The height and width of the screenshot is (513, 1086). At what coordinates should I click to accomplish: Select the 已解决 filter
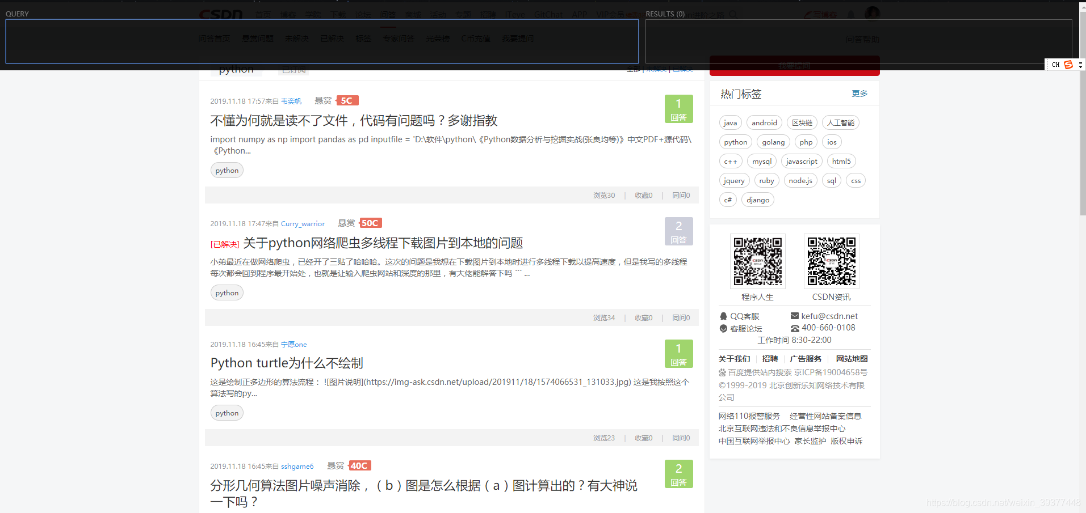point(682,69)
